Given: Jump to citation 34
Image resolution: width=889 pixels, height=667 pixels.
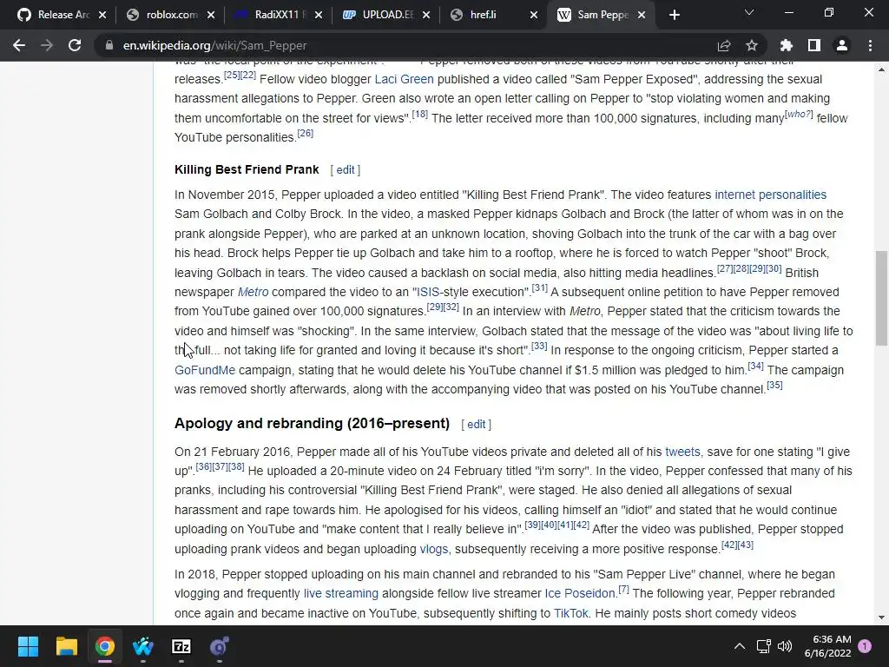Looking at the screenshot, I should click(x=756, y=366).
